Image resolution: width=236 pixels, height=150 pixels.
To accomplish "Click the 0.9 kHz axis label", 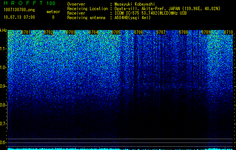I will (3, 86).
